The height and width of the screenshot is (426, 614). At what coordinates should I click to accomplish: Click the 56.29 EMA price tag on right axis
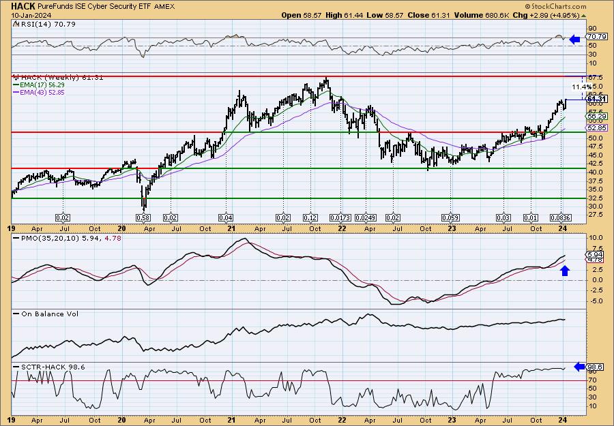point(596,116)
